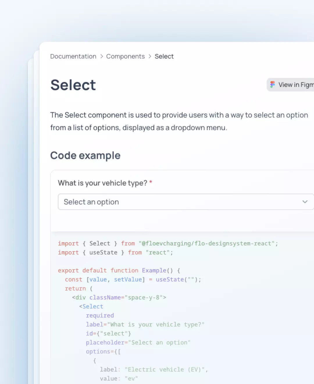Click the chevron after Components breadcrumb
314x384 pixels.
(150, 56)
